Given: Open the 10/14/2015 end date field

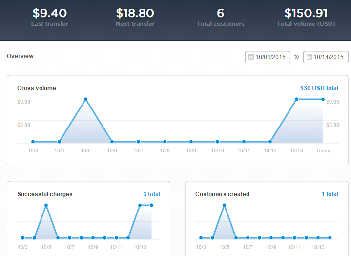Looking at the screenshot, I should pyautogui.click(x=326, y=57).
